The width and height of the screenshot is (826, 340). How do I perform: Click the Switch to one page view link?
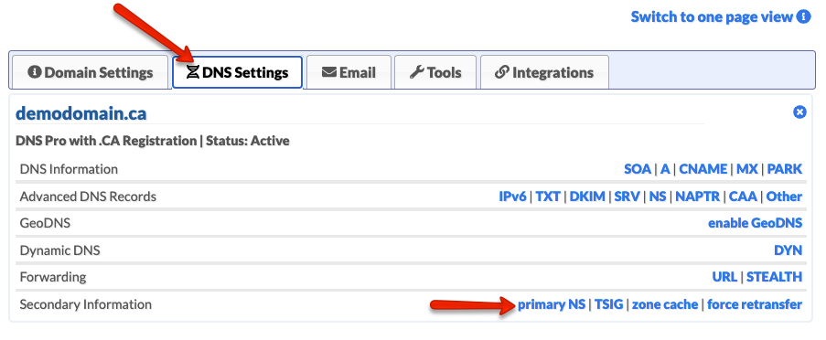pos(712,16)
